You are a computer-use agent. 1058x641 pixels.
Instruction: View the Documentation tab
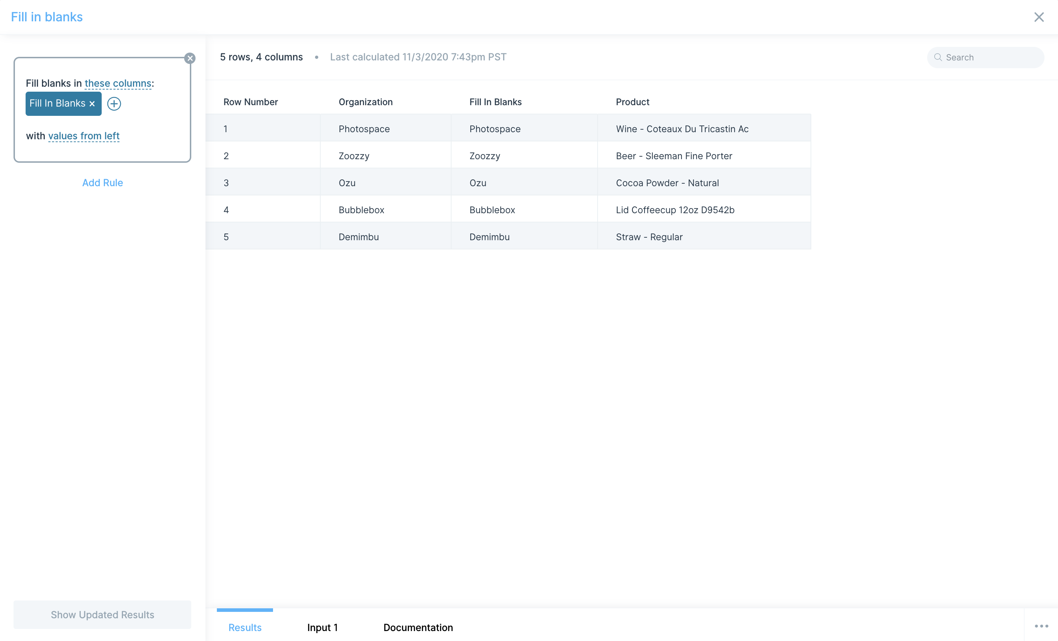click(418, 627)
